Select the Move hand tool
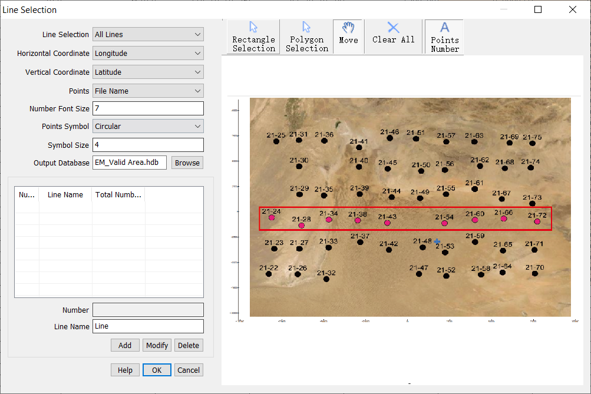Viewport: 591px width, 394px height. (348, 37)
